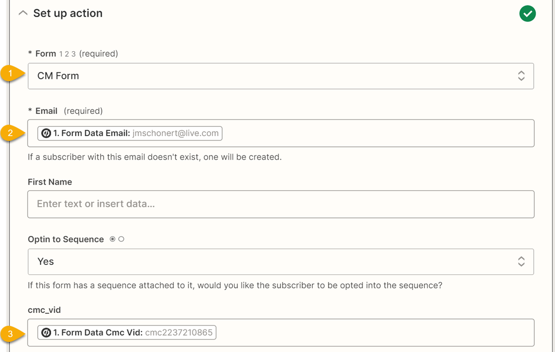Select the Form Data Email pill
The width and height of the screenshot is (555, 352).
coord(130,133)
